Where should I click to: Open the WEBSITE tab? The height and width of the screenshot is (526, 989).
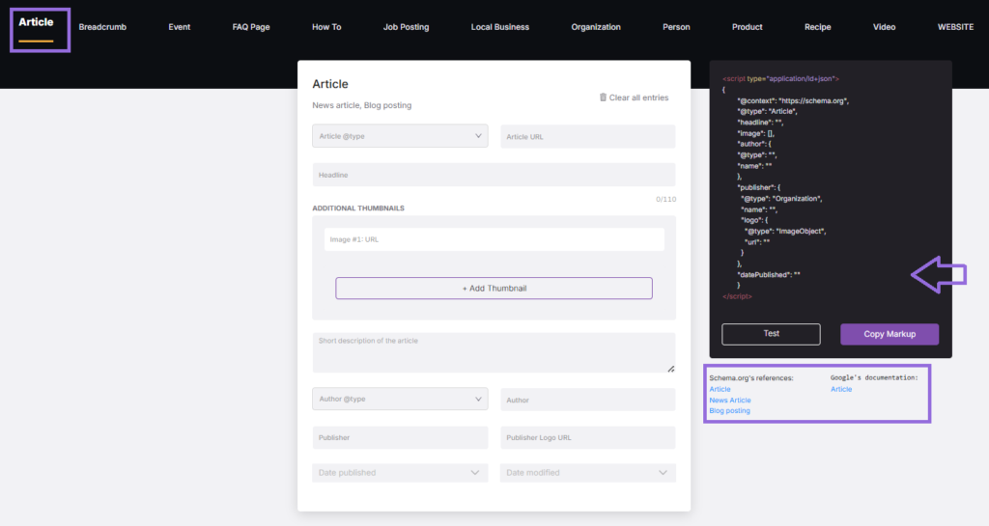(x=955, y=27)
